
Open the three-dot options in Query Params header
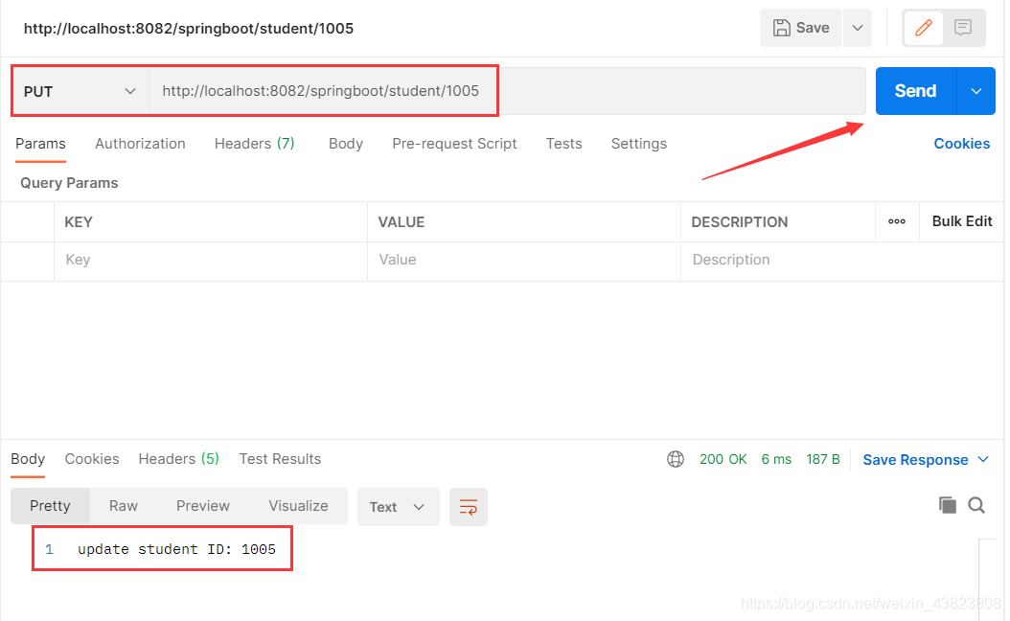coord(897,221)
